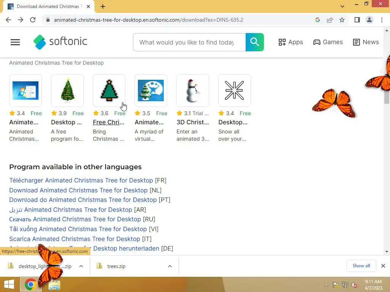This screenshot has height=292, width=390.
Task: Select the Download Animated Christmas Tree tab
Action: [49, 6]
